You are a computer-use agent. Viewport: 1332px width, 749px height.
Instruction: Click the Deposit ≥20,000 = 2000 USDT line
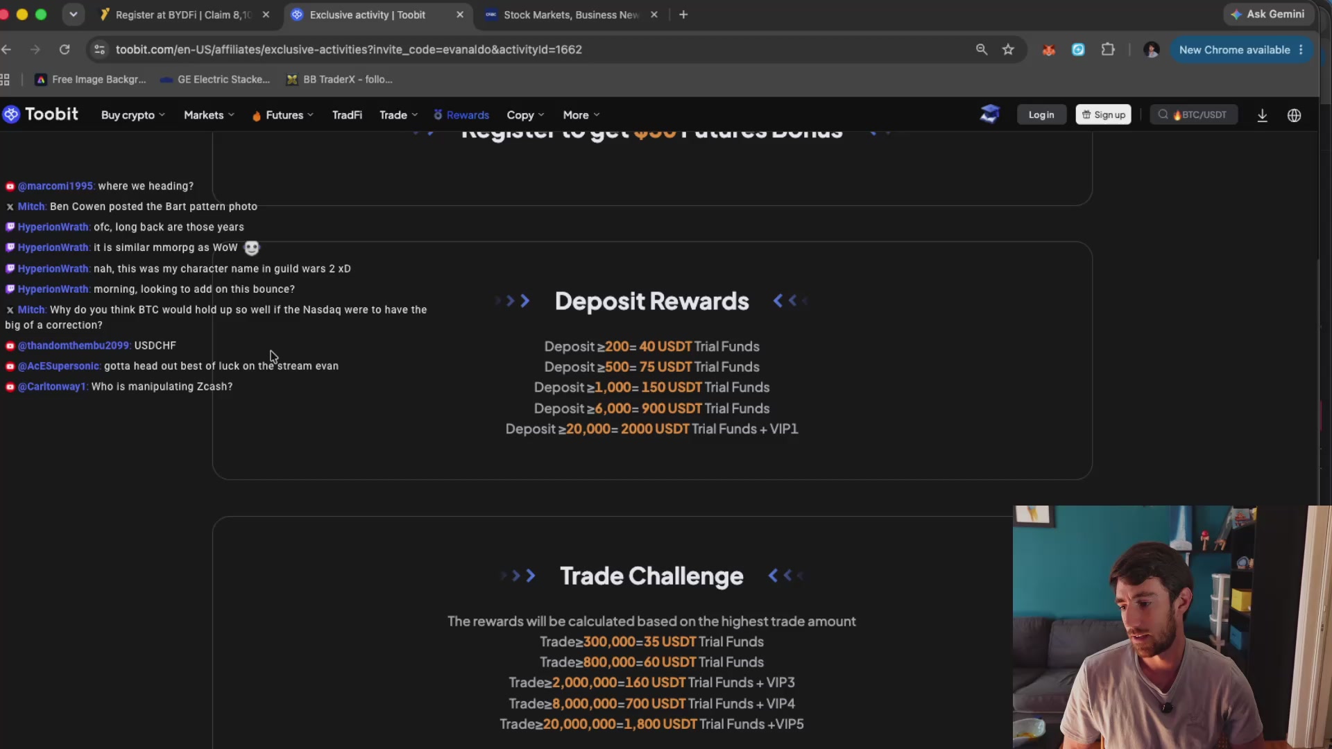[651, 429]
